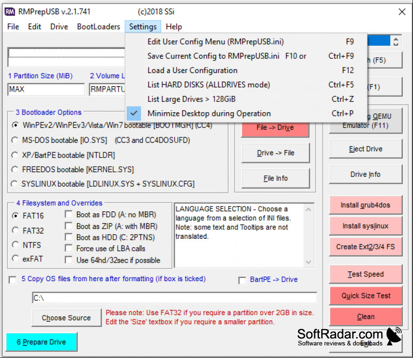Enable Boot as FDD (A: no MBR)
The image size is (413, 358).
pyautogui.click(x=69, y=215)
